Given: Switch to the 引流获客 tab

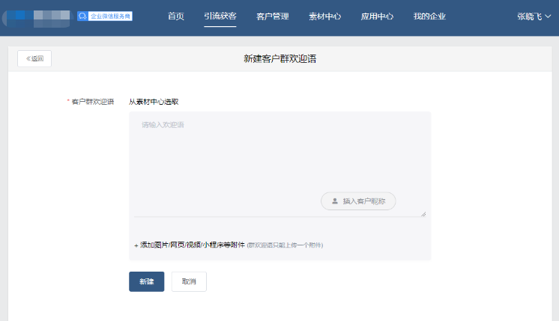Looking at the screenshot, I should pos(220,16).
